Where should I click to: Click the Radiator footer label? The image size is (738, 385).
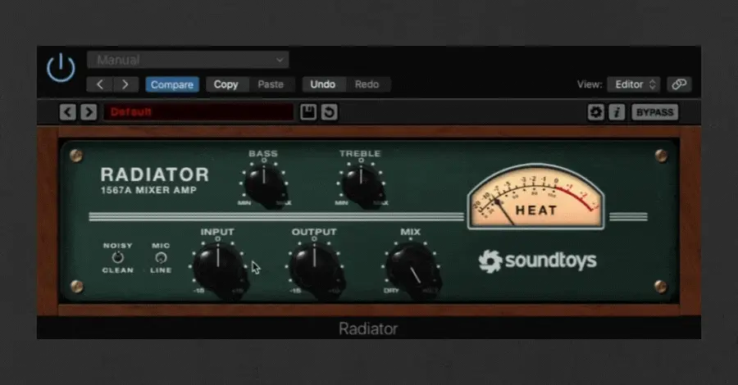point(368,328)
